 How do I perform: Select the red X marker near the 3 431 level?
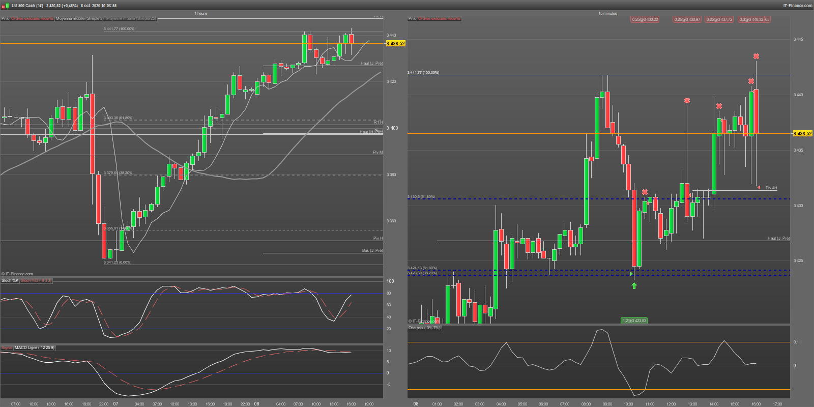[x=645, y=192]
